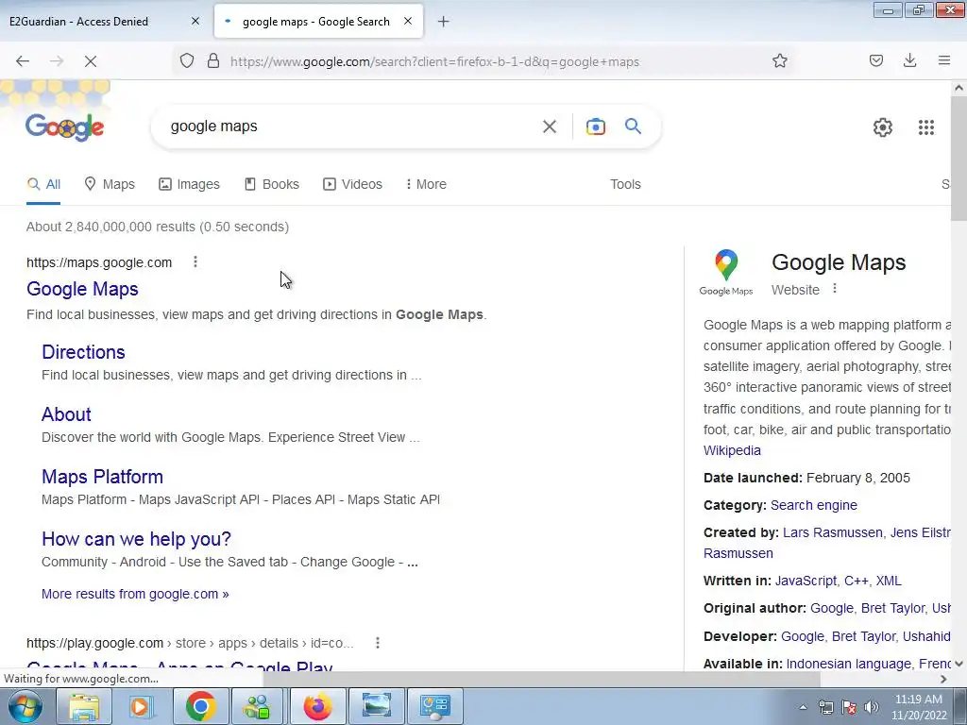This screenshot has height=725, width=967.
Task: Open network icon in system tray
Action: point(825,707)
